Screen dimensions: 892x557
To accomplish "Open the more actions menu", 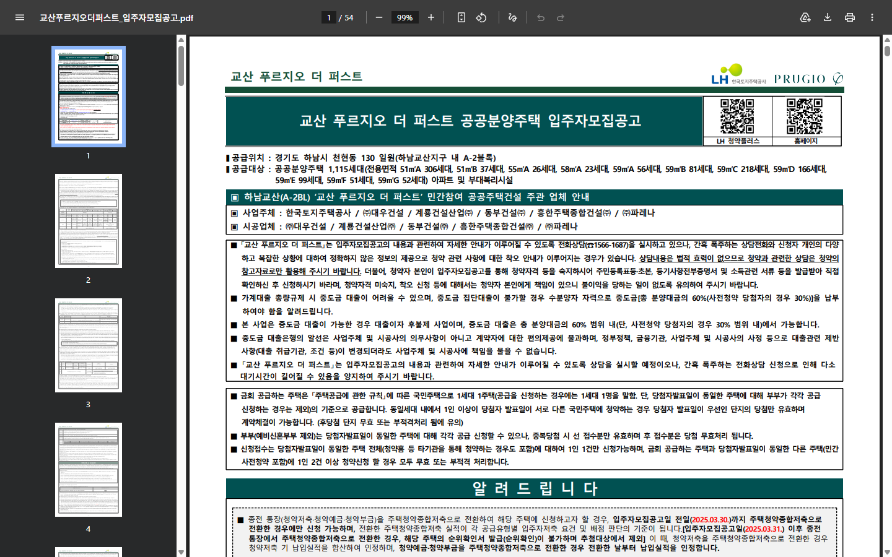I will [x=872, y=17].
